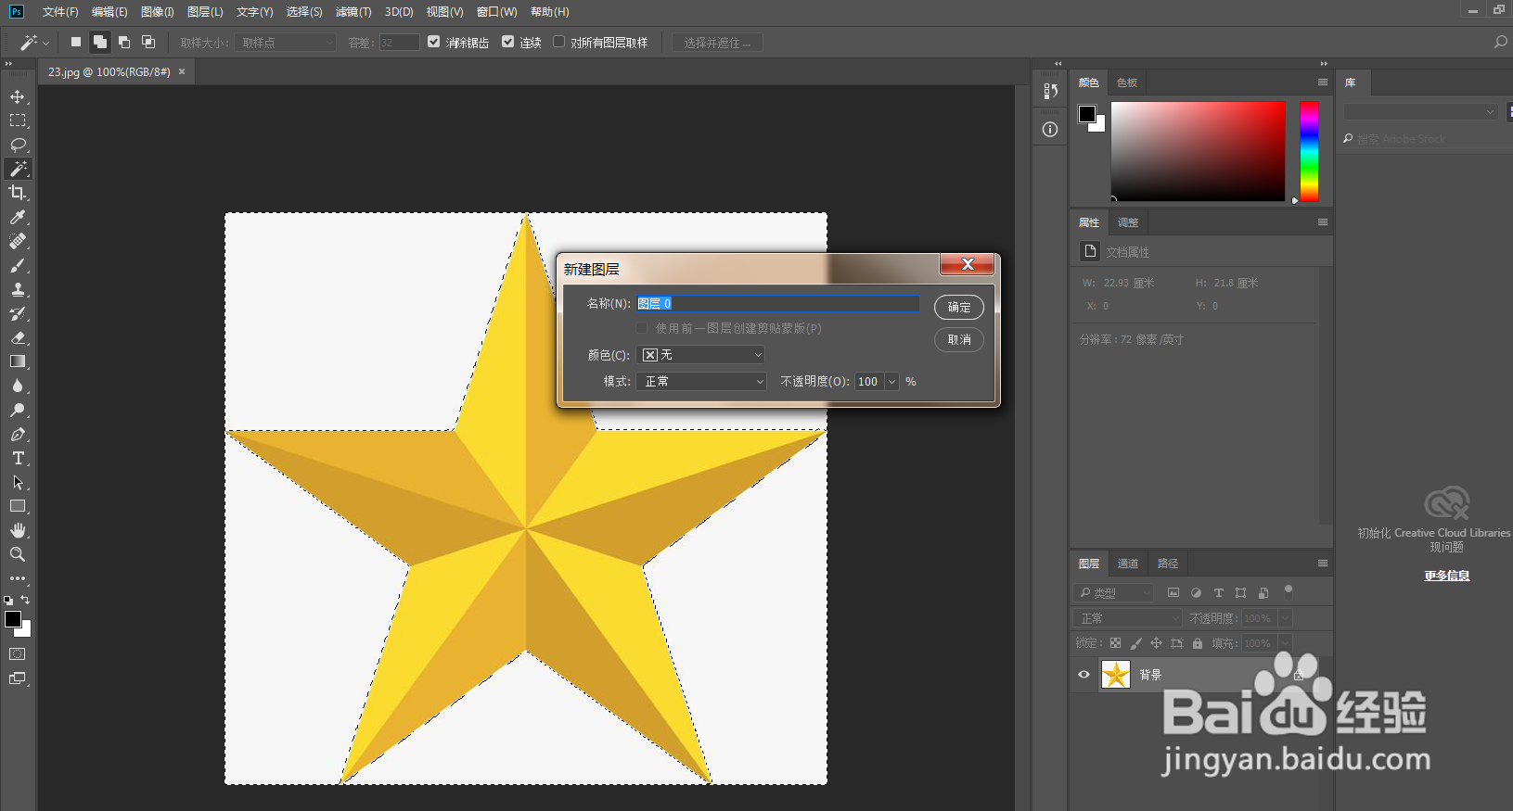Choose Add to Selection mode icon

click(x=100, y=42)
